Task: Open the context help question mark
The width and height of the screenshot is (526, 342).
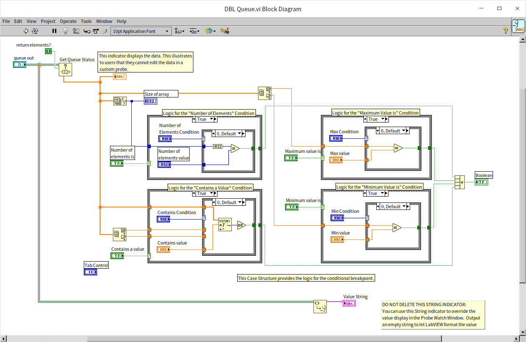Action: click(506, 31)
